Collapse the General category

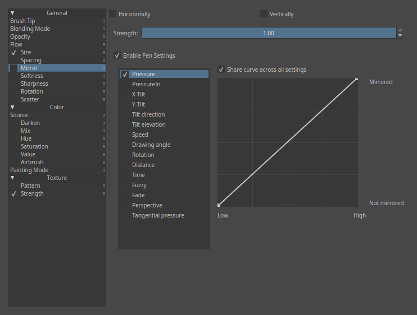coord(12,13)
